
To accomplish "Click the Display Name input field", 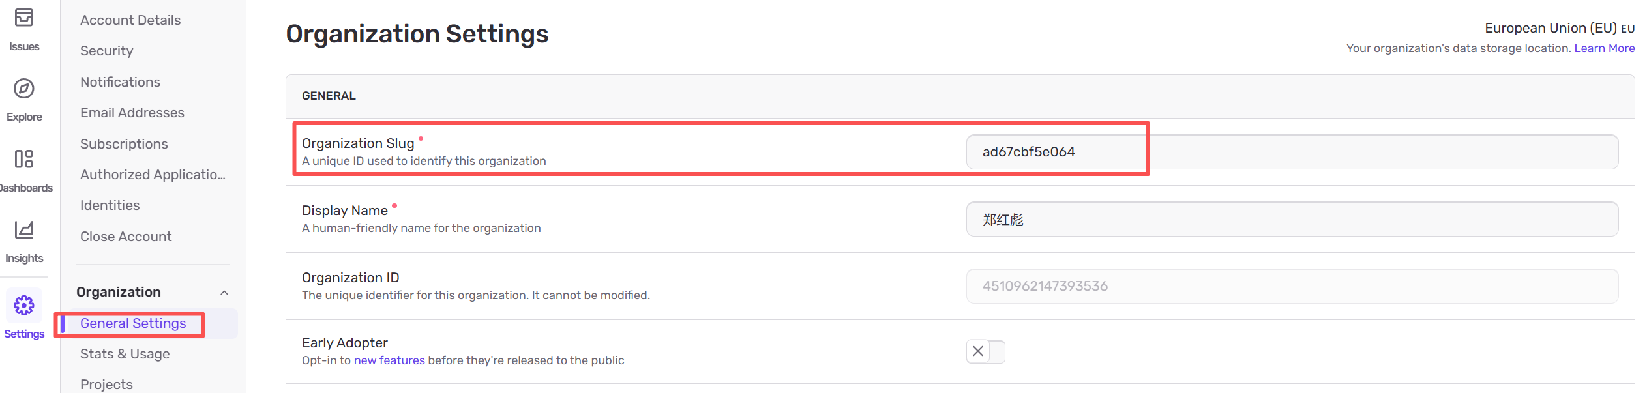I will 1291,219.
